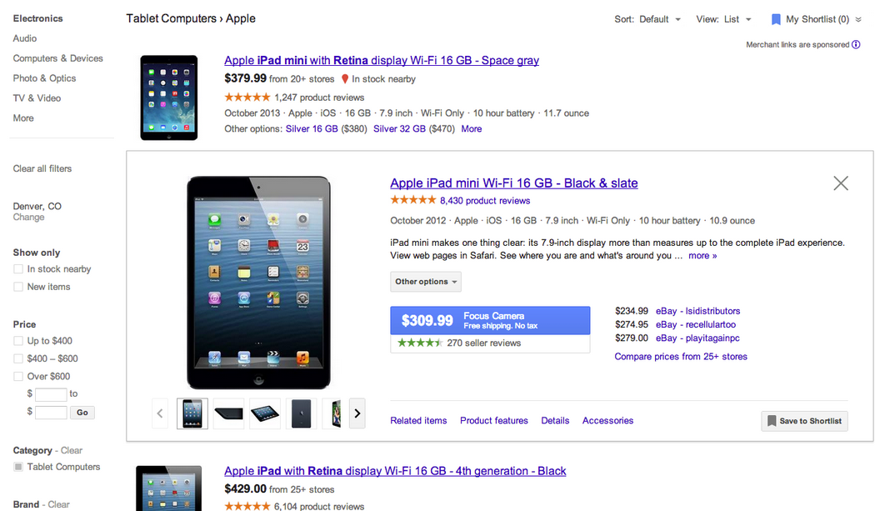
Task: Click More under Electronics categories
Action: (x=23, y=118)
